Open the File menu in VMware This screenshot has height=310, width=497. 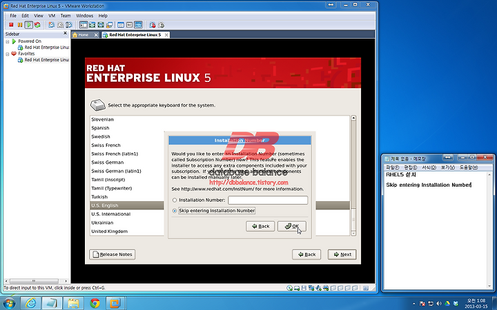(13, 15)
